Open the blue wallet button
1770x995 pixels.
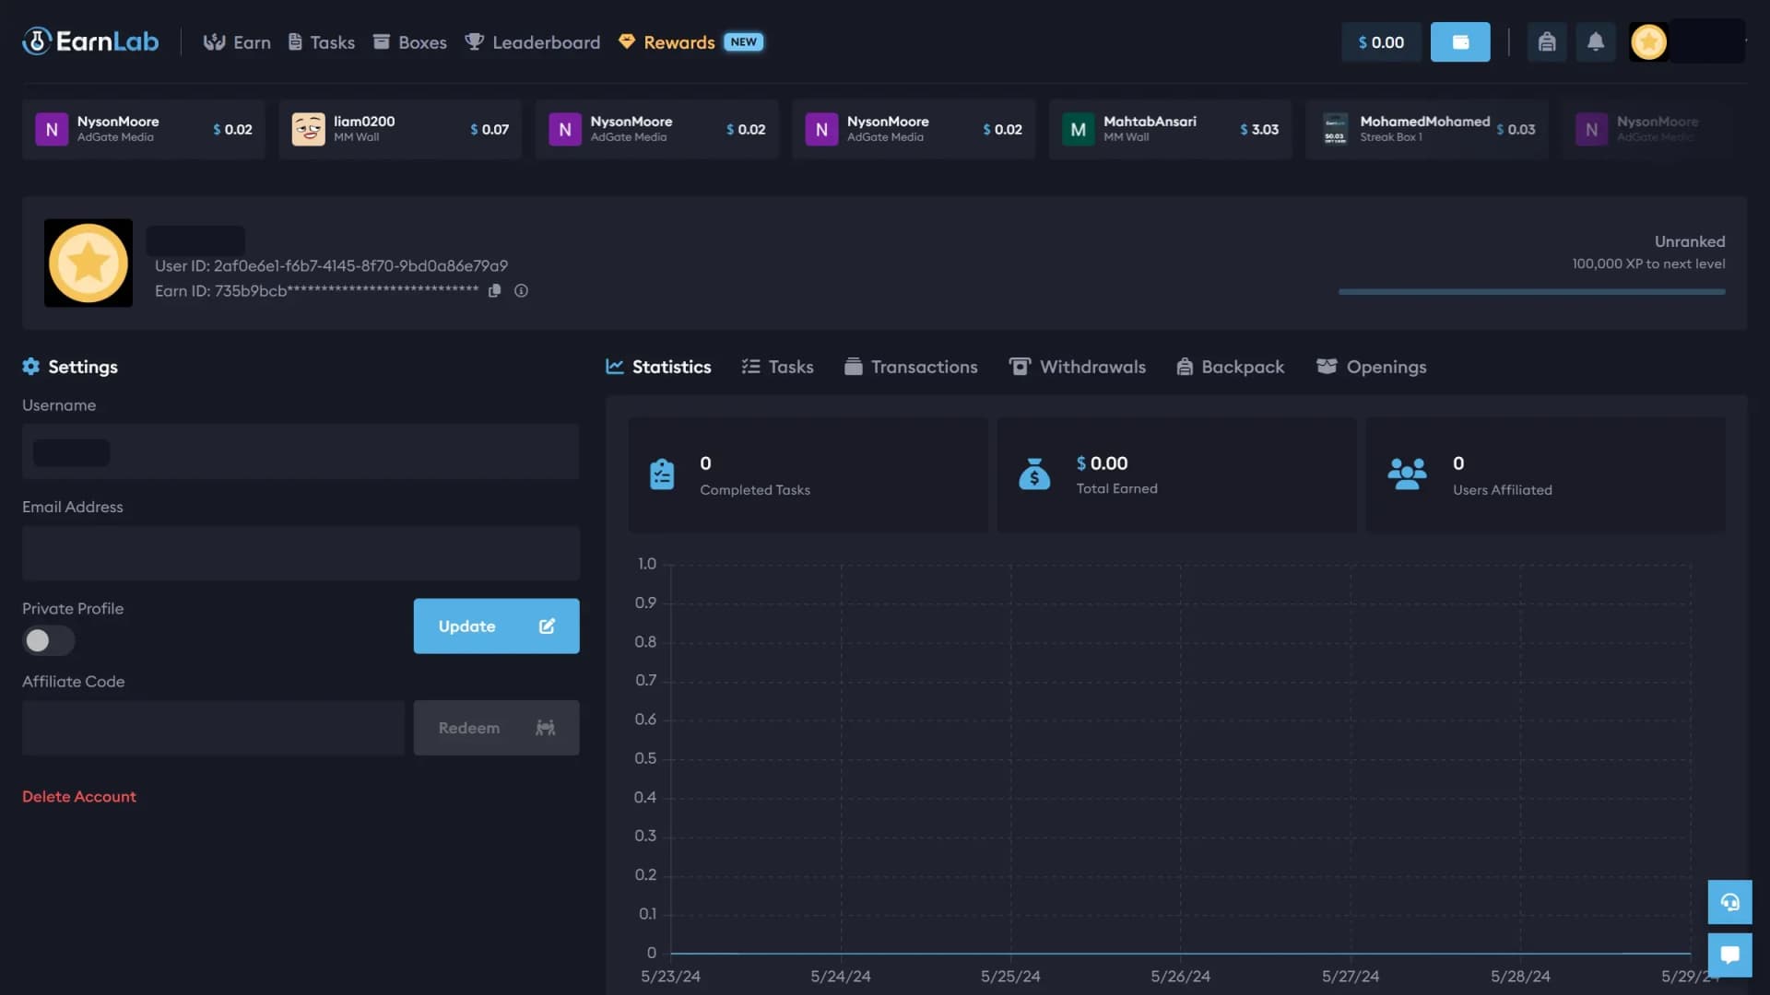pos(1460,42)
